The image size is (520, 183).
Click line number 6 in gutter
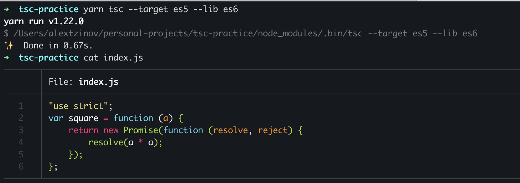(x=21, y=166)
